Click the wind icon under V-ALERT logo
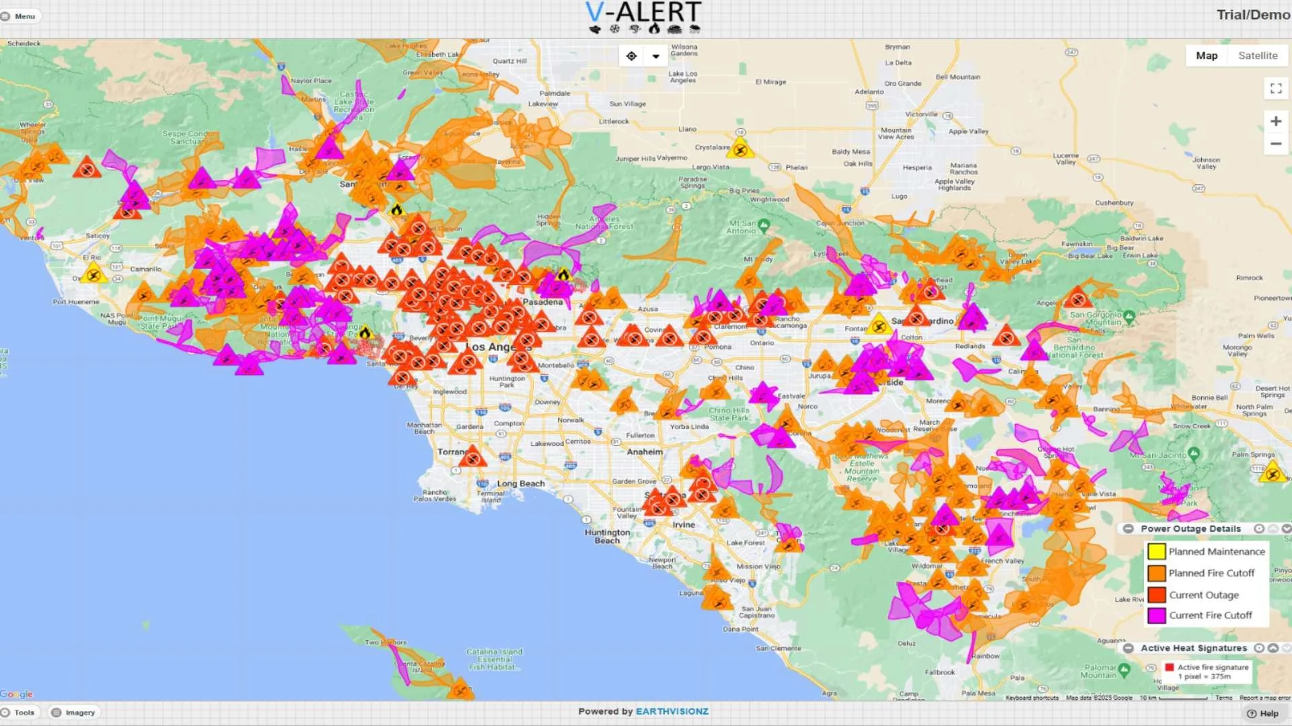 595,29
